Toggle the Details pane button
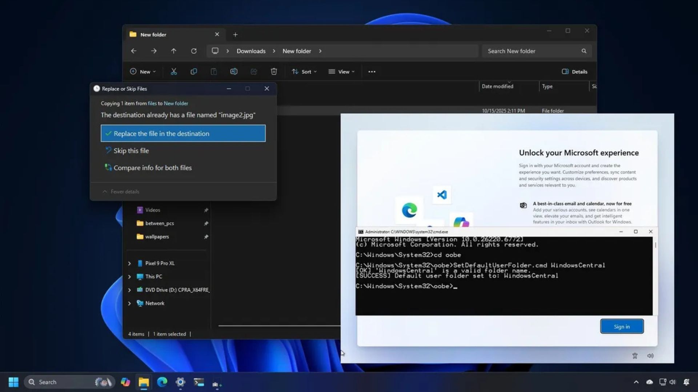Screen dimensions: 698x392 pyautogui.click(x=574, y=72)
